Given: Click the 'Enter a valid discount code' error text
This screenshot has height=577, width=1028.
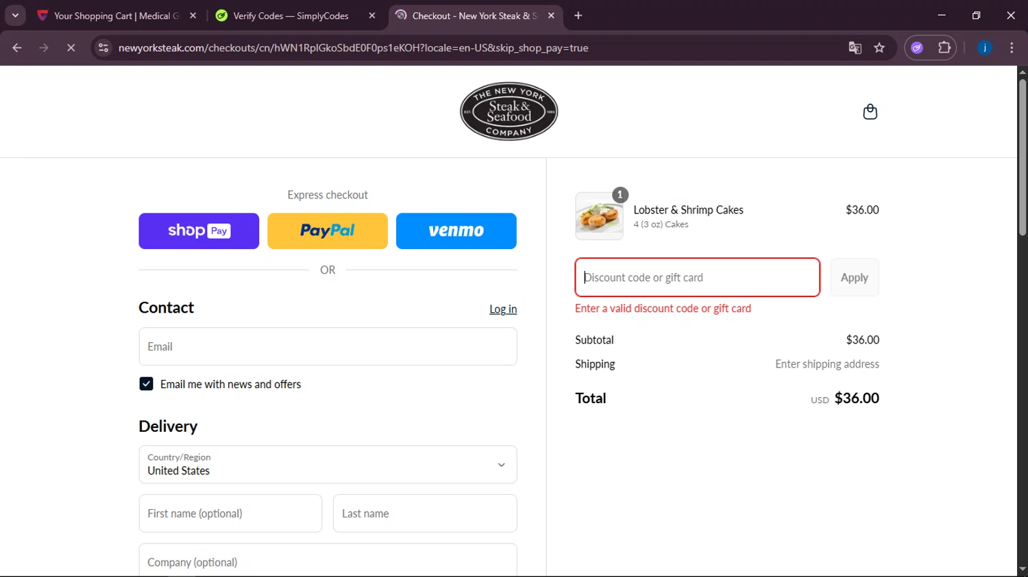Looking at the screenshot, I should (663, 309).
